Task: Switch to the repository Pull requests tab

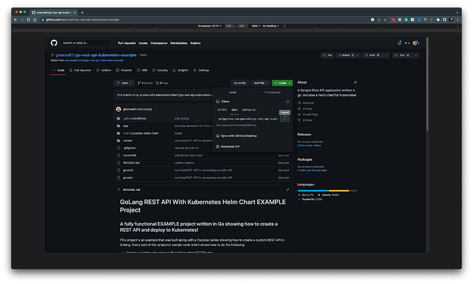Action: [80, 70]
